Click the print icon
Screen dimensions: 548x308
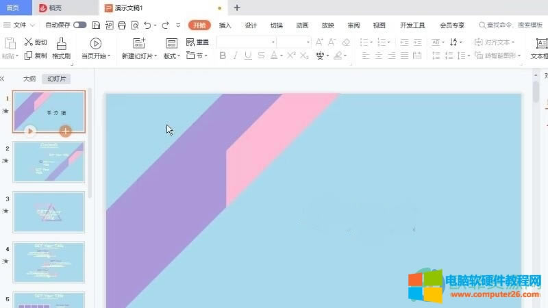(x=122, y=25)
